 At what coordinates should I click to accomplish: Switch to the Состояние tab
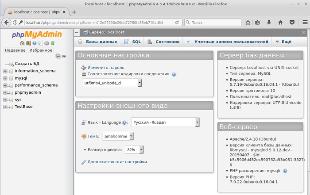pyautogui.click(x=163, y=42)
